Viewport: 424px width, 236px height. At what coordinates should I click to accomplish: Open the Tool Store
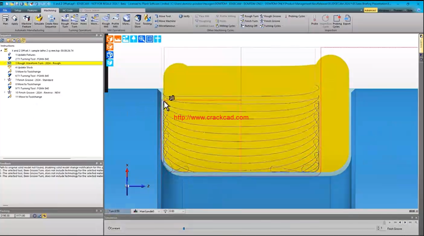click(138, 21)
